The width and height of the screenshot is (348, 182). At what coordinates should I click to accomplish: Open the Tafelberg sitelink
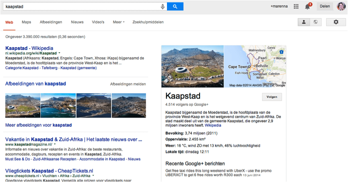coord(49,68)
